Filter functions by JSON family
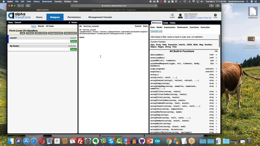This screenshot has width=260, height=146. [189, 45]
